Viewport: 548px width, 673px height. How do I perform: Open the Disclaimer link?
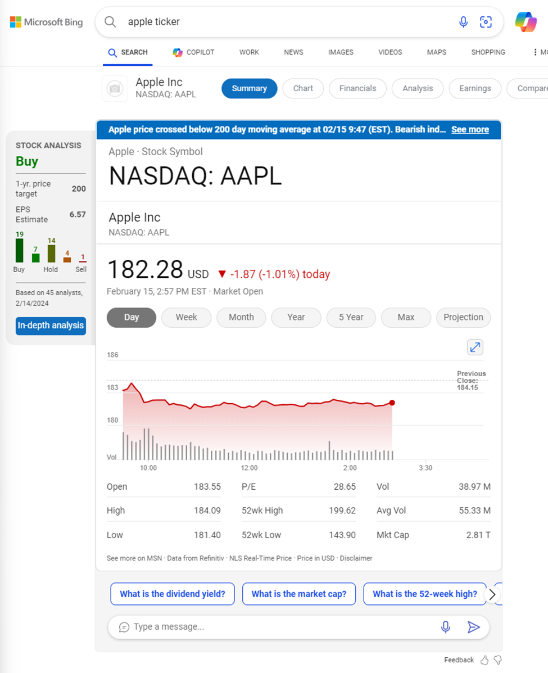(x=356, y=558)
